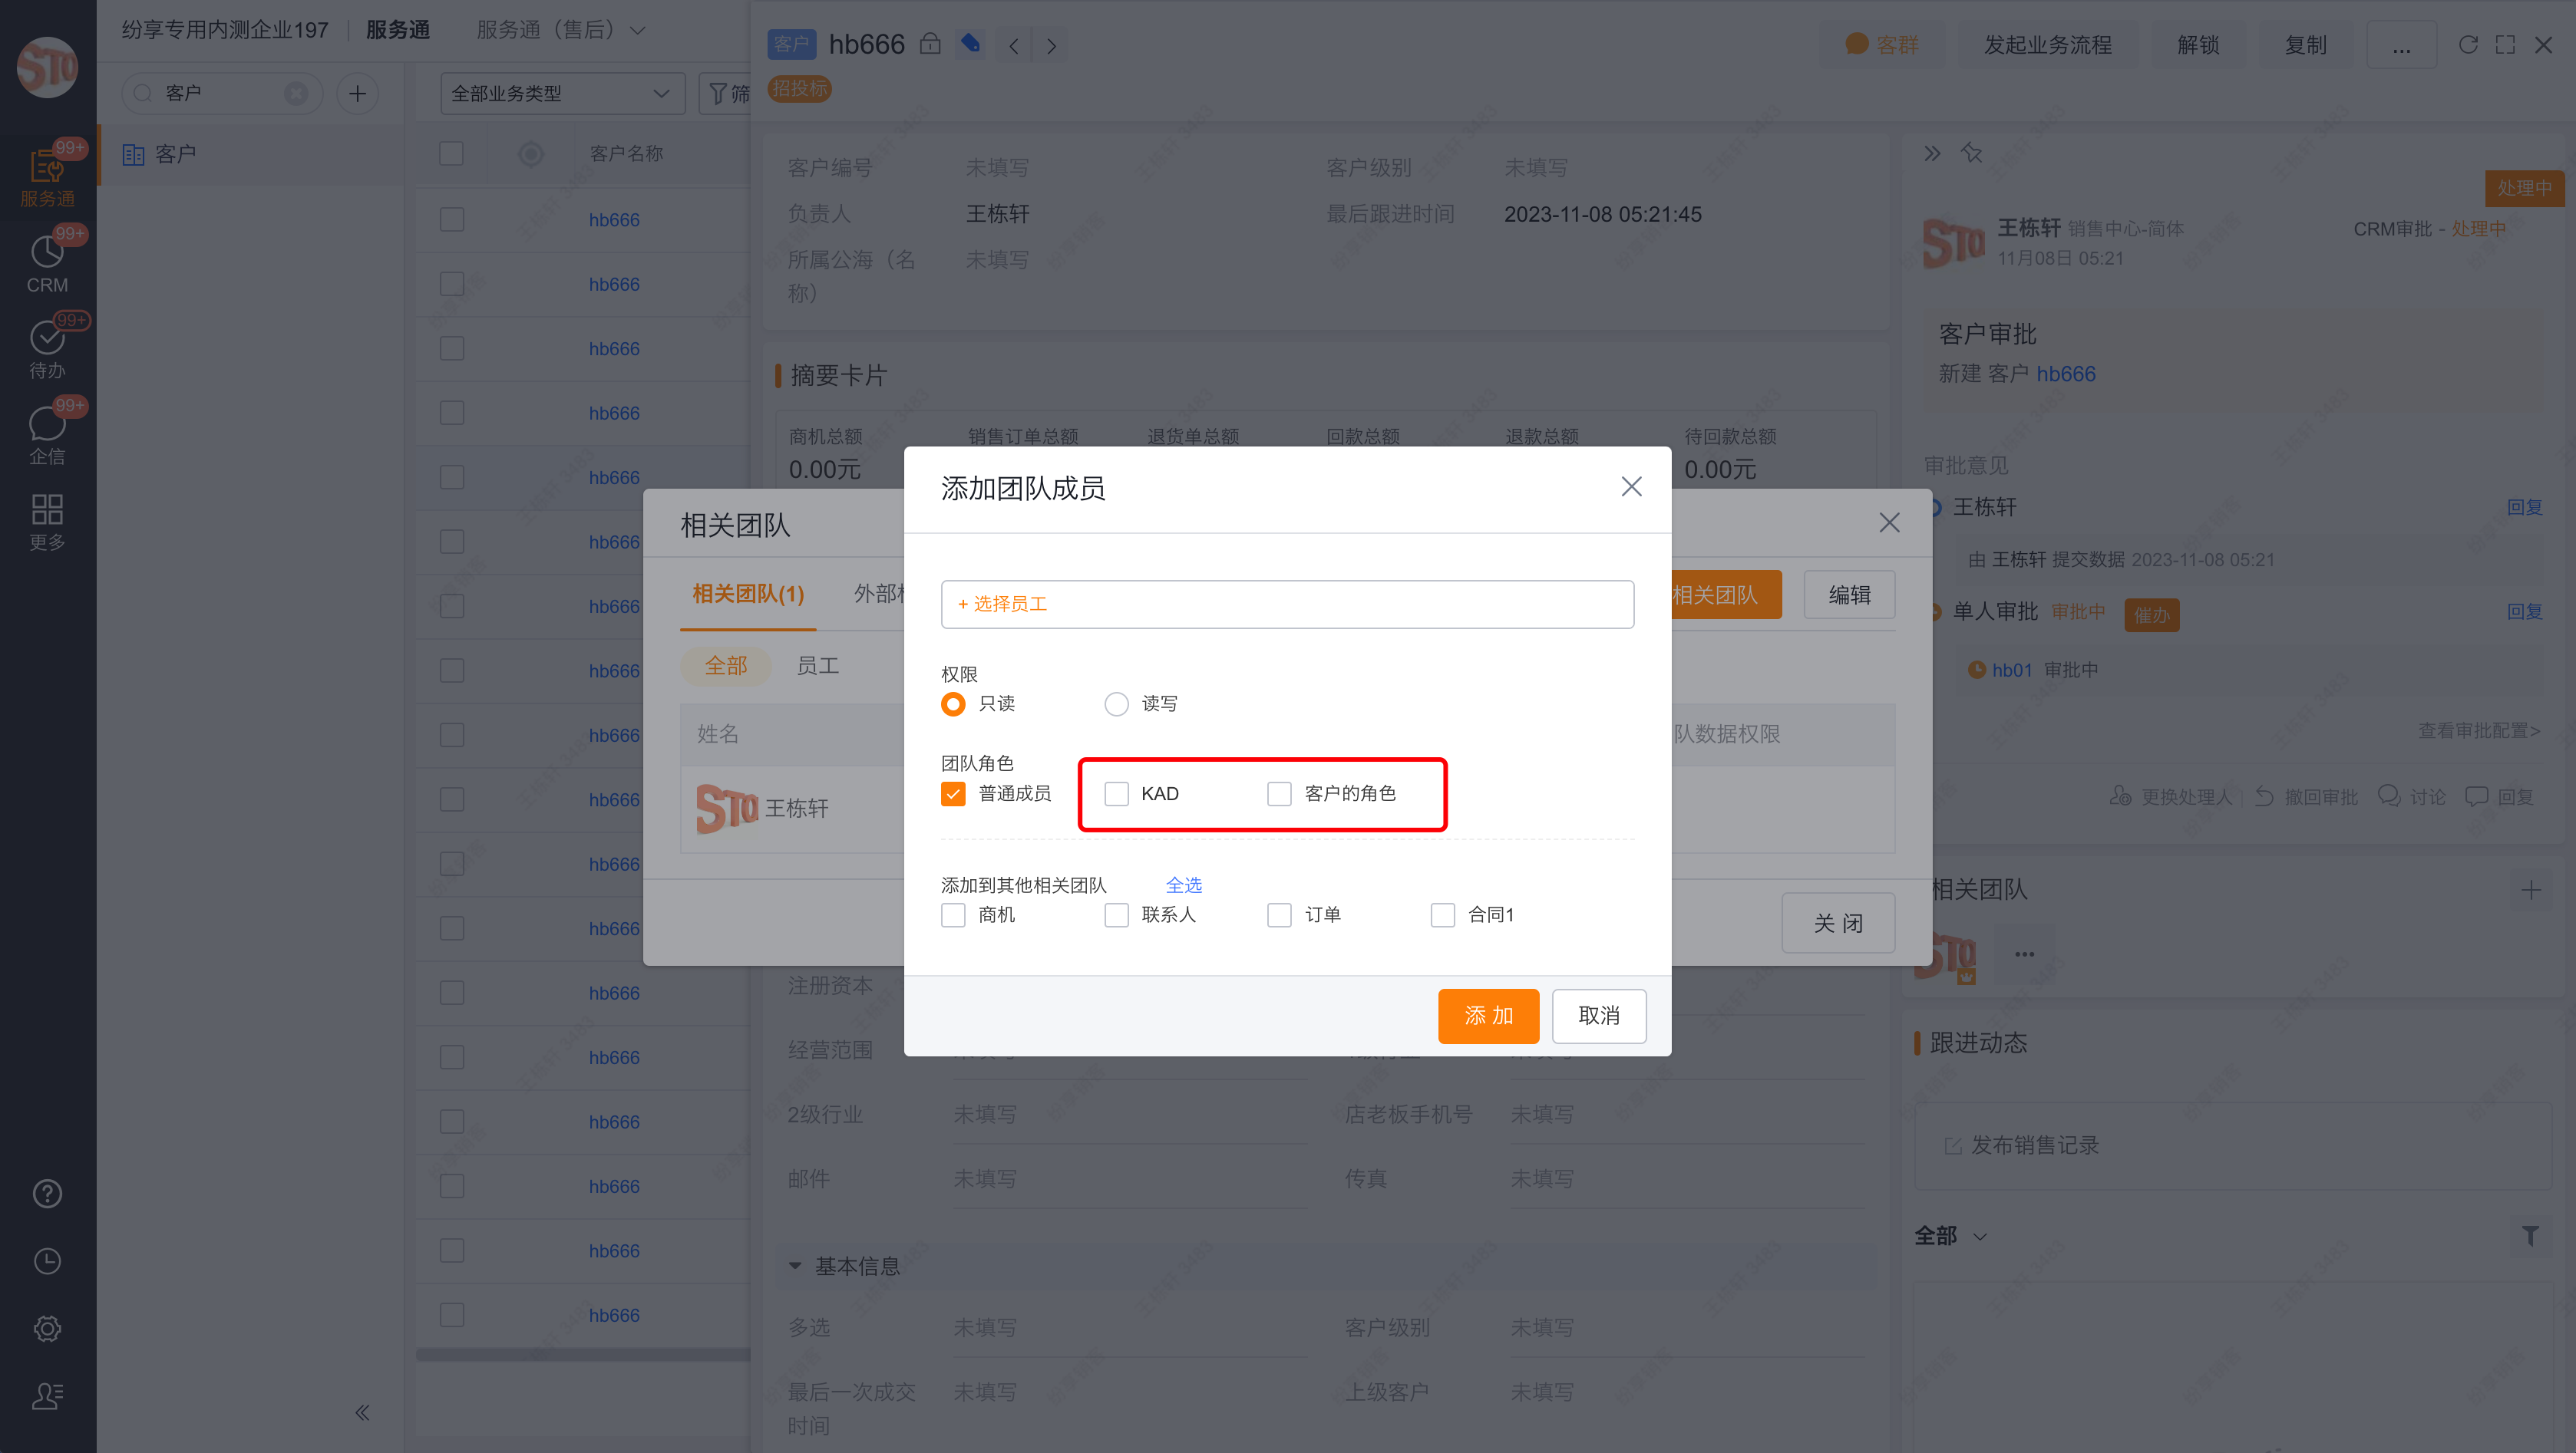Open the 更多 apps grid icon
Screen dimensions: 2576x1453
pyautogui.click(x=47, y=521)
